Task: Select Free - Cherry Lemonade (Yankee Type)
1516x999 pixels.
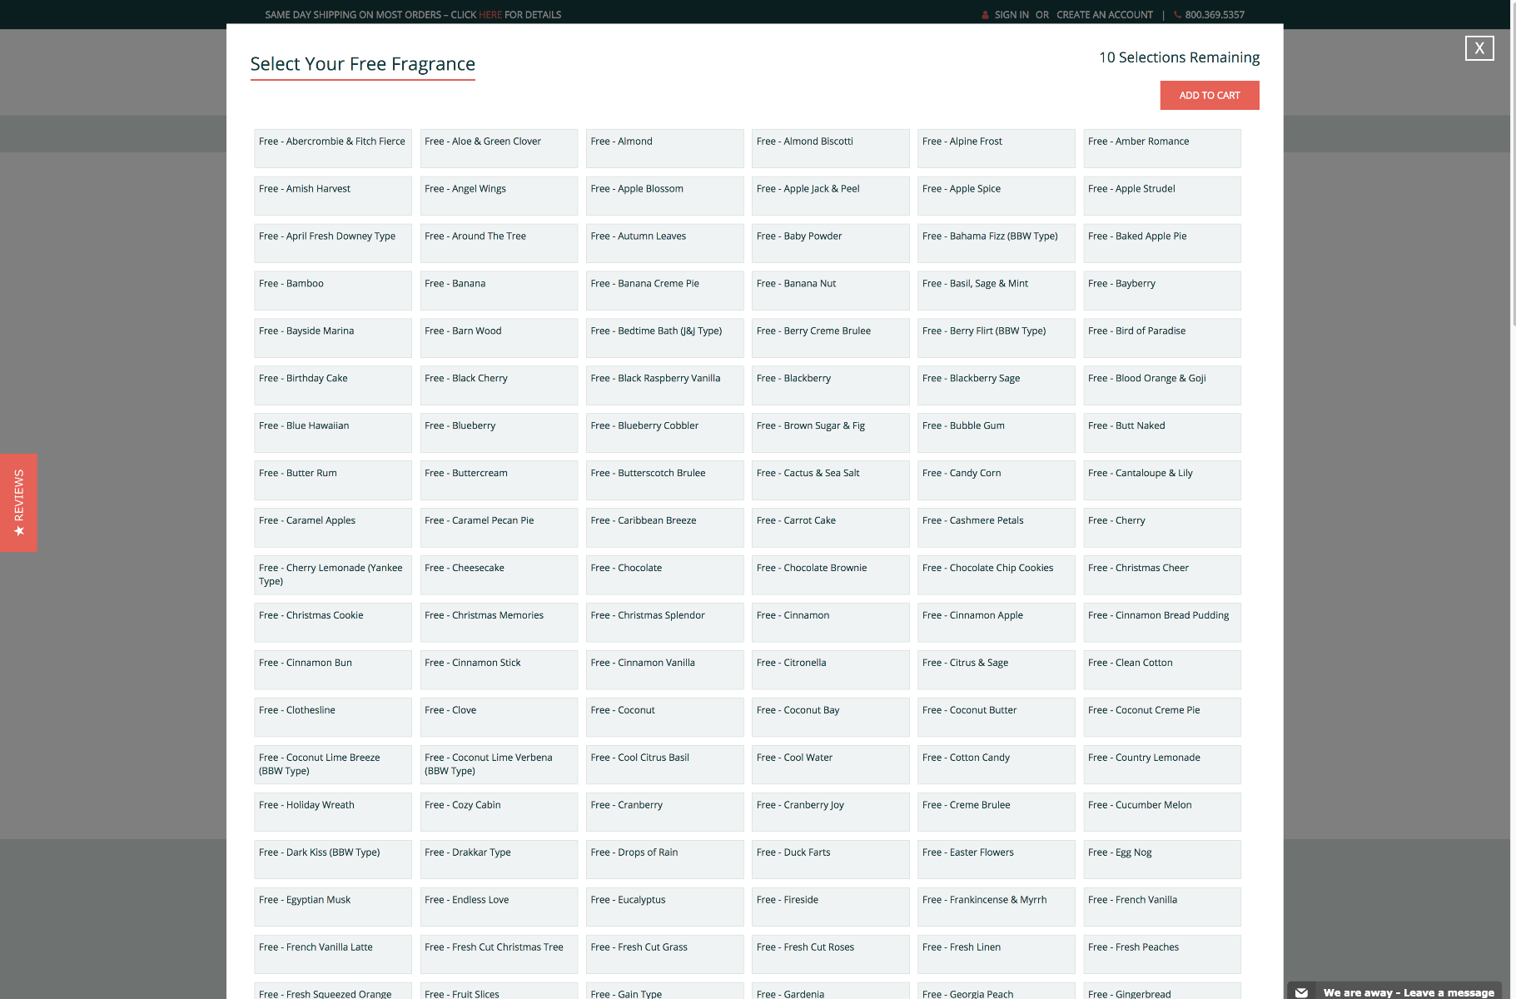Action: point(332,574)
